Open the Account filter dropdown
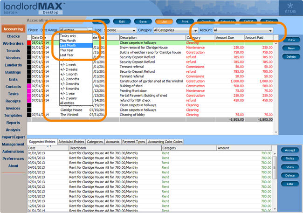 243,30
